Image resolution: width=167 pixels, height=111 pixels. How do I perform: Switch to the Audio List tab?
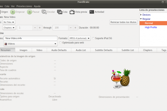[81, 50]
